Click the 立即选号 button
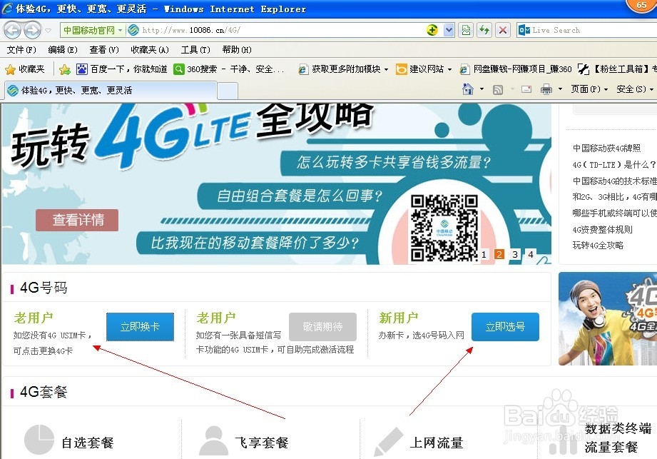 [x=505, y=326]
